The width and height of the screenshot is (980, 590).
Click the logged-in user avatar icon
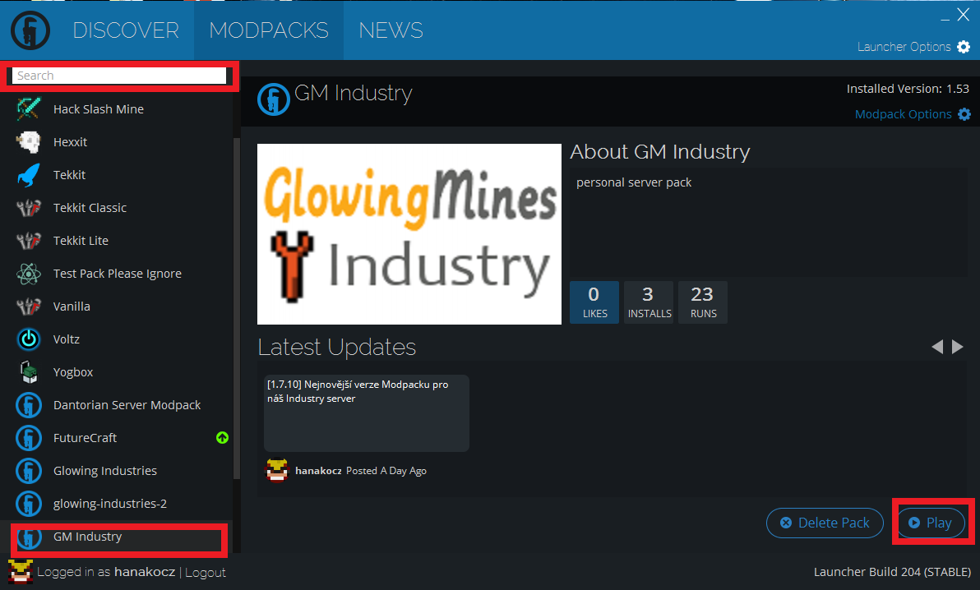coord(20,572)
